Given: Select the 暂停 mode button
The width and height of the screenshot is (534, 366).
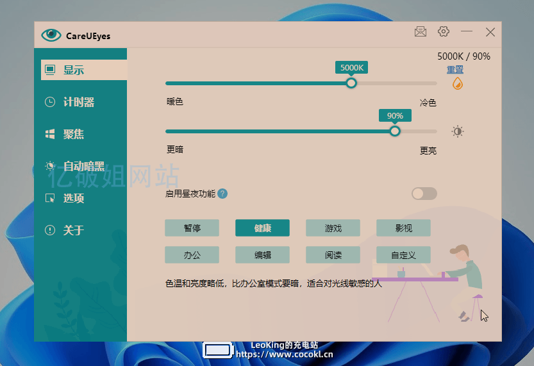Looking at the screenshot, I should pos(192,228).
